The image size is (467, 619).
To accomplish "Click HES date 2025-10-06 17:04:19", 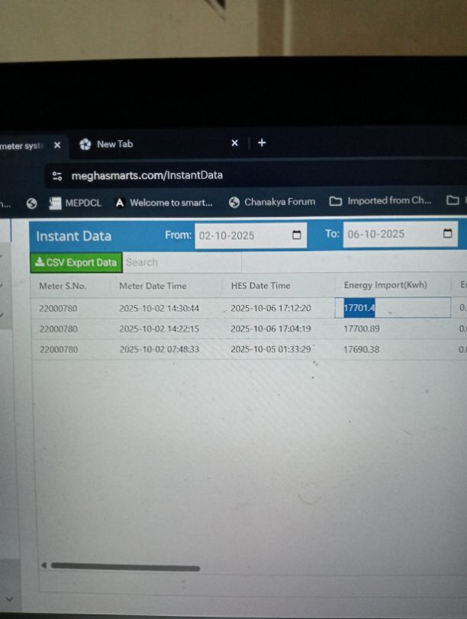I will coord(271,329).
